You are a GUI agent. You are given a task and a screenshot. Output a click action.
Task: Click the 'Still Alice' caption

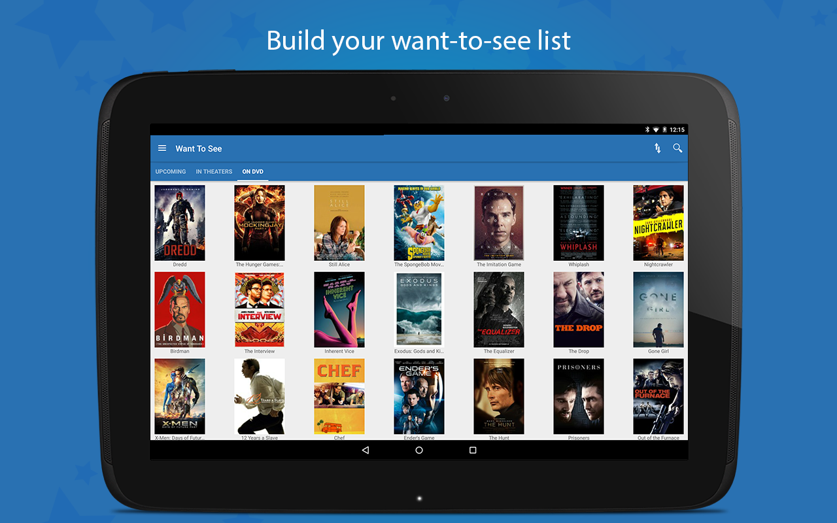pyautogui.click(x=339, y=265)
